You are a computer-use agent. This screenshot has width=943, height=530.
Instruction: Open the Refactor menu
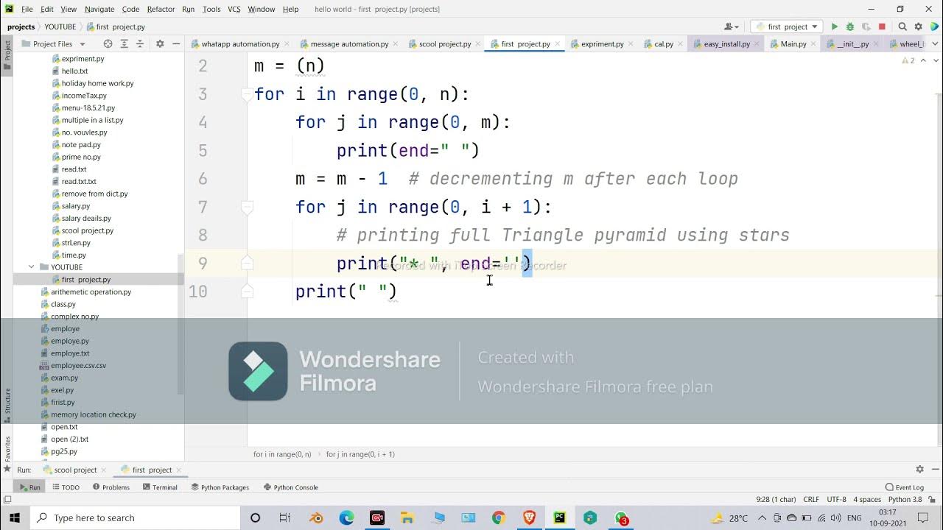(x=161, y=9)
